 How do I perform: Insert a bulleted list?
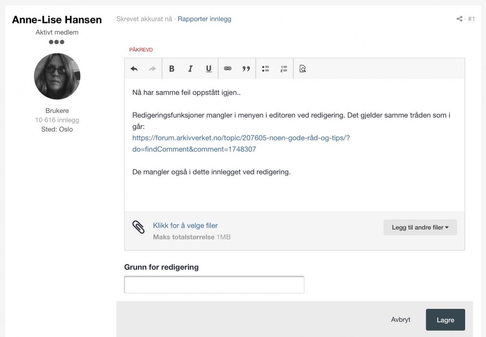coord(265,69)
